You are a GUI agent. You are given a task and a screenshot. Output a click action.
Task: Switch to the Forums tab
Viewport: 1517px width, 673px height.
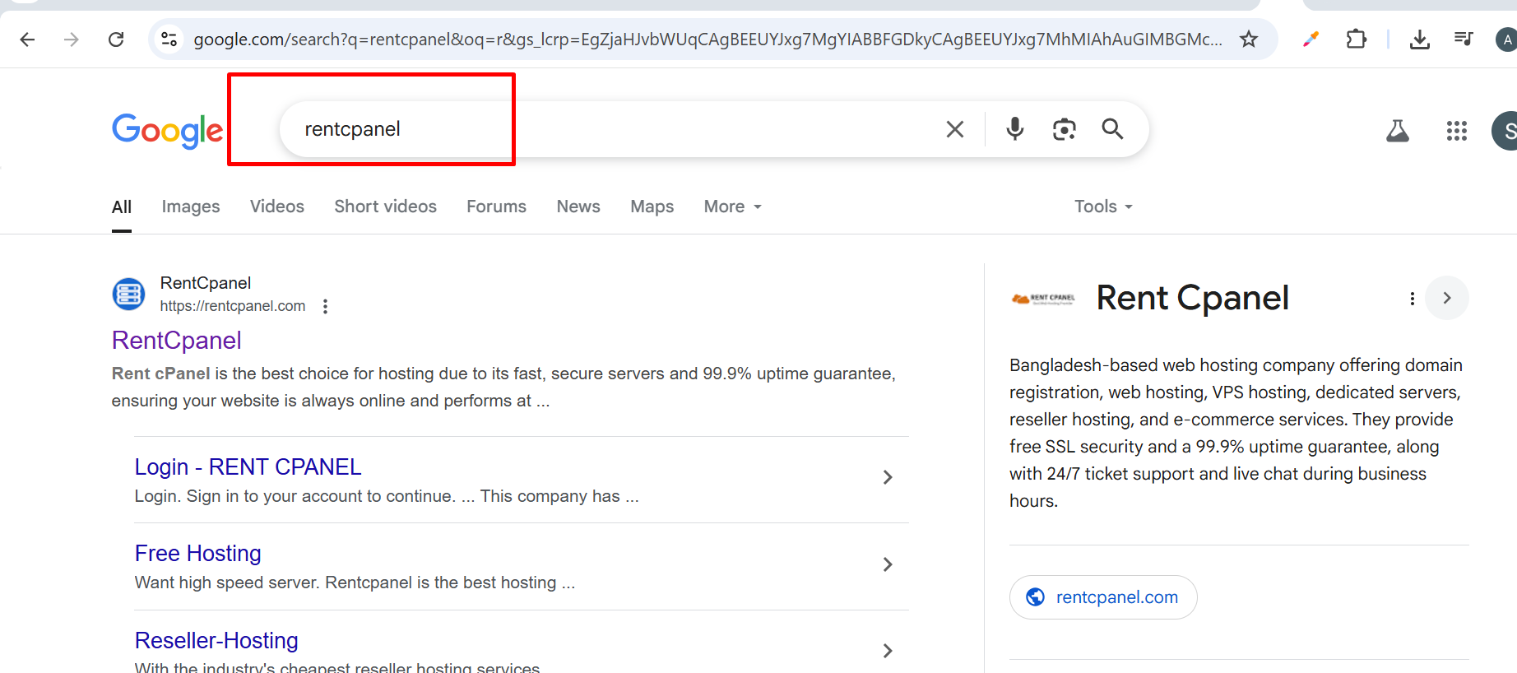pyautogui.click(x=496, y=207)
